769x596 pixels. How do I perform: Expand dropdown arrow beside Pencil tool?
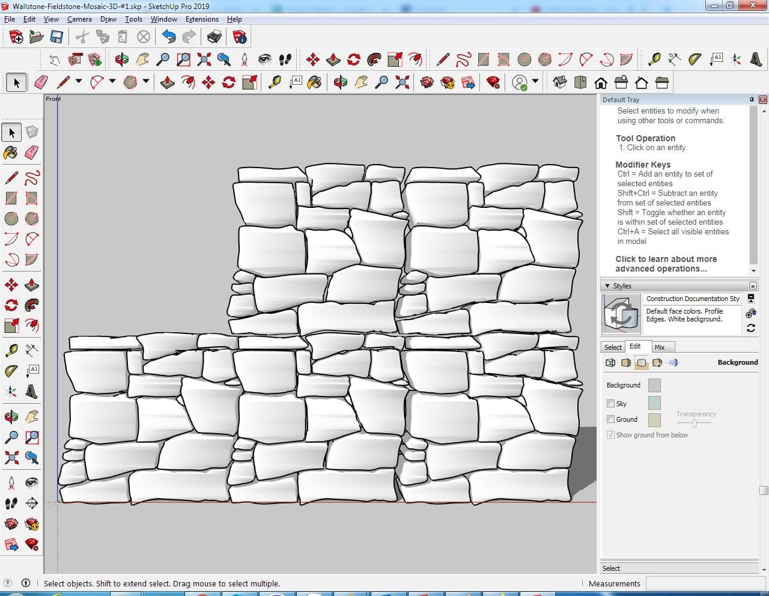pos(78,82)
